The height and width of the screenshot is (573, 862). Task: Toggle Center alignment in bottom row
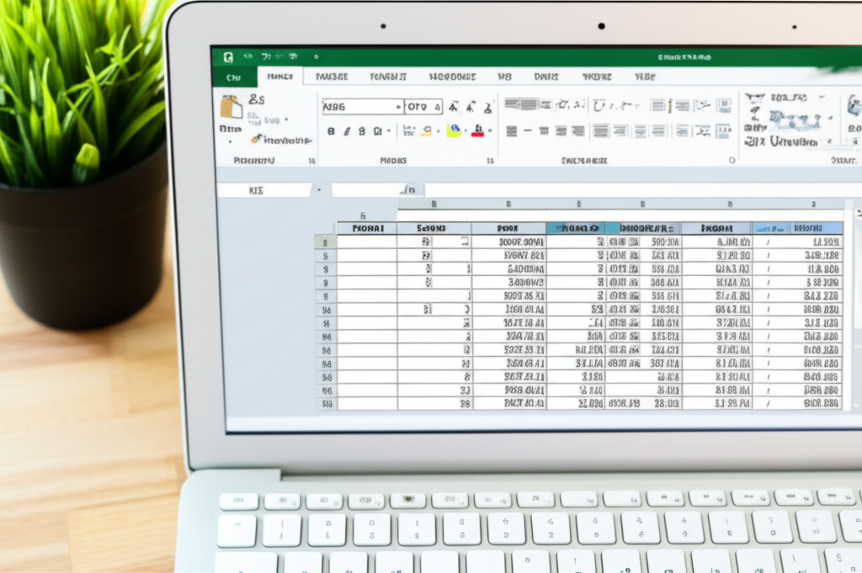(x=544, y=131)
